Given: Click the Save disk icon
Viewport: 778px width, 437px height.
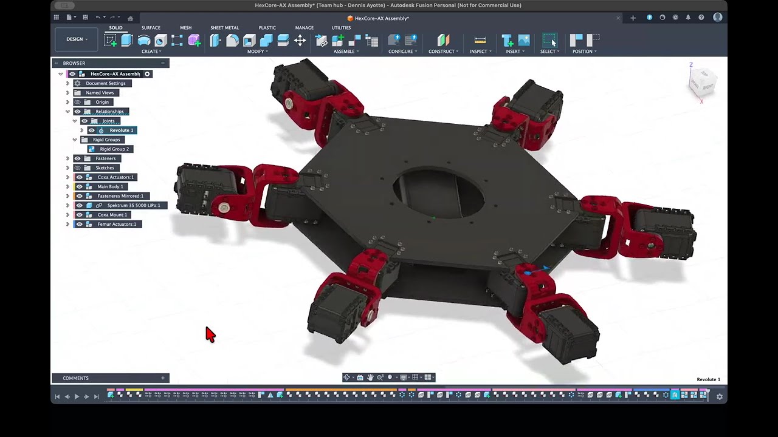Looking at the screenshot, I should click(x=85, y=18).
